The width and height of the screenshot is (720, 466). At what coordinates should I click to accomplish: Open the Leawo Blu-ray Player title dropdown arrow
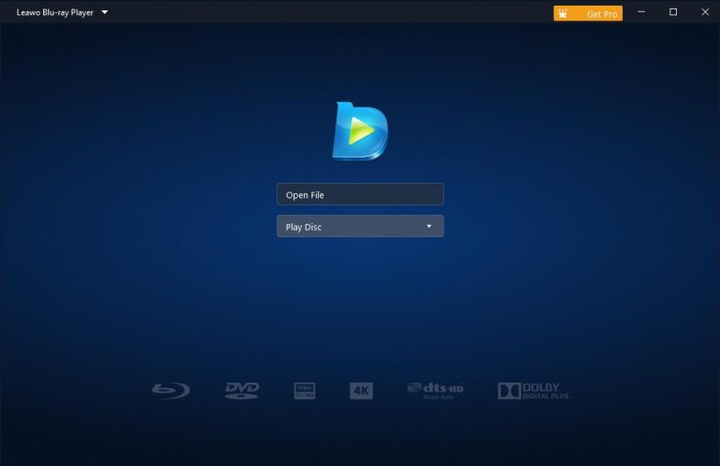[105, 12]
